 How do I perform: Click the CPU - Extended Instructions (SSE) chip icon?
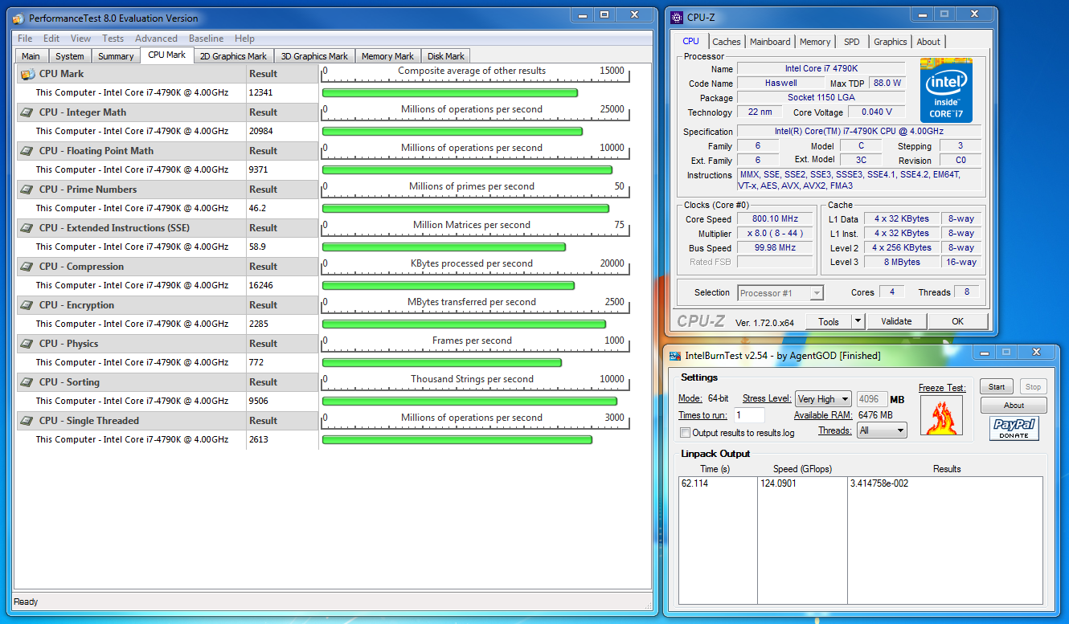tap(27, 228)
